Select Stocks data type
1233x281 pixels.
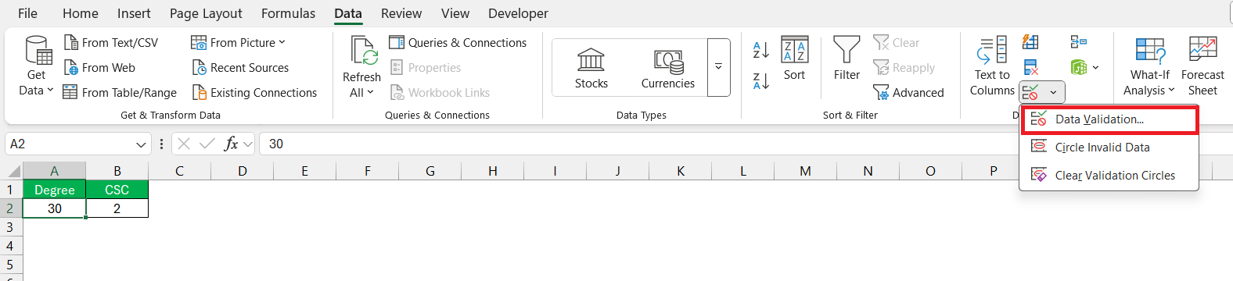pyautogui.click(x=591, y=68)
